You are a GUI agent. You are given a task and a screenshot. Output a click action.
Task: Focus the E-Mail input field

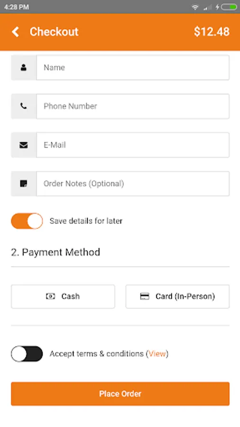tap(133, 145)
